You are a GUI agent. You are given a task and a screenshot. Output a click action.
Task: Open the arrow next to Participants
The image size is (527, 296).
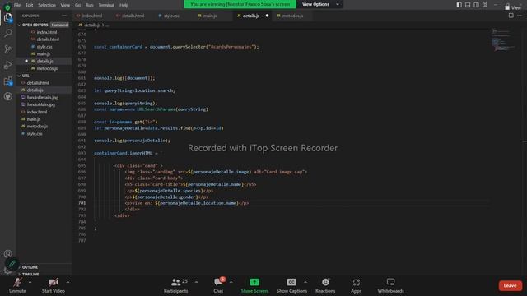196,282
